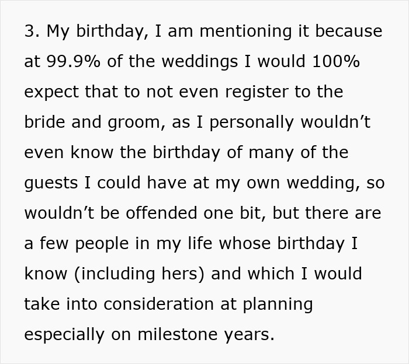Click the word 'register' in third line
Screen dimensions: 409x364
[257, 92]
